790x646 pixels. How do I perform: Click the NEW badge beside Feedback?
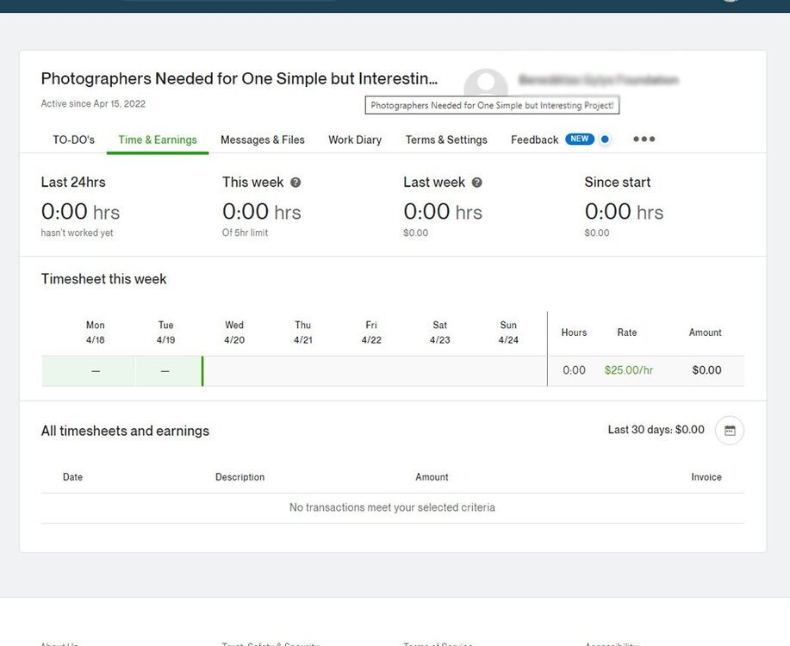coord(580,139)
